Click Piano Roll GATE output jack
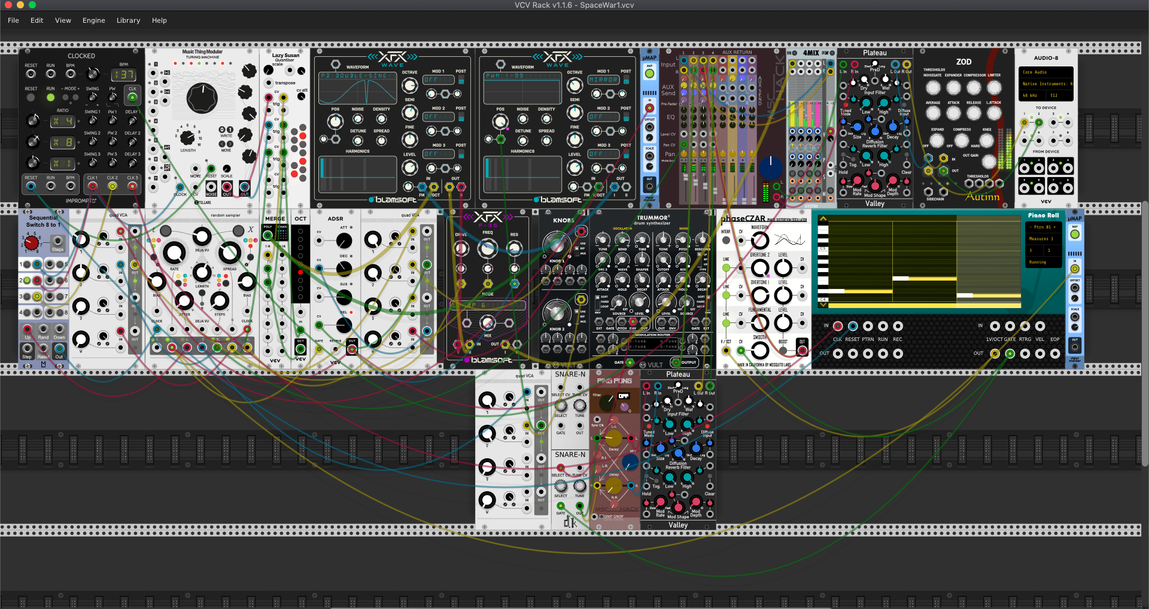The image size is (1149, 609). pos(1010,354)
